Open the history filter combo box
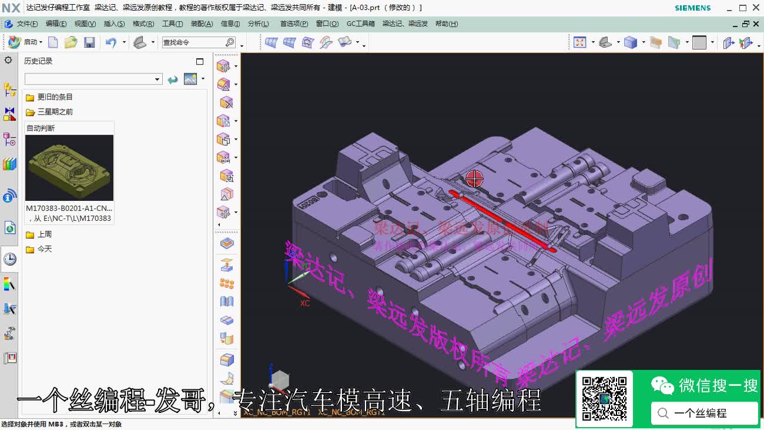The width and height of the screenshot is (764, 430). click(93, 79)
